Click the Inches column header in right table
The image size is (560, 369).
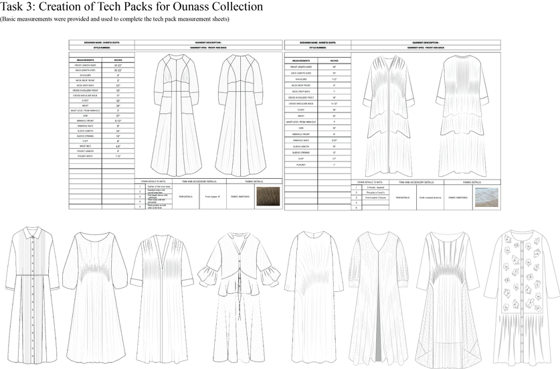335,61
